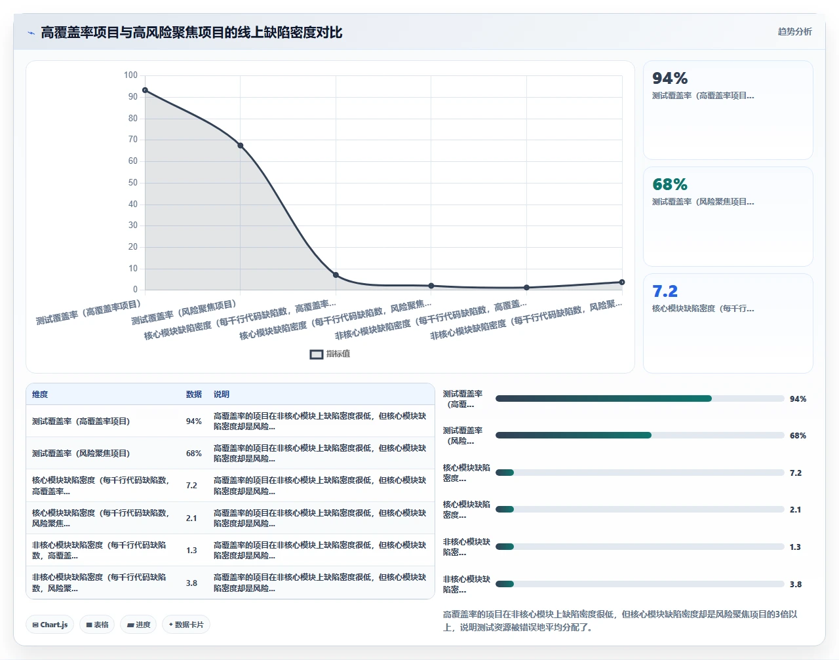Click the first chart data point near 94

(145, 90)
